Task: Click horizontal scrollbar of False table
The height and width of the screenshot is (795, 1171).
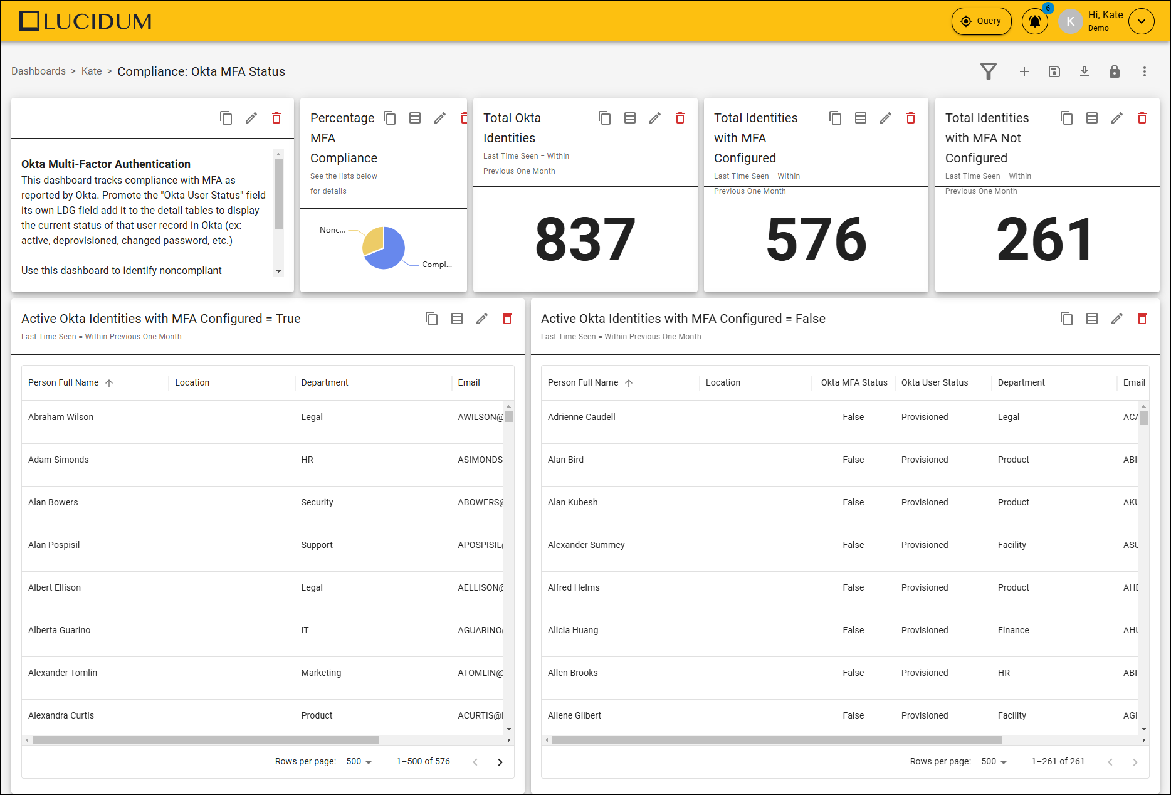Action: (776, 740)
